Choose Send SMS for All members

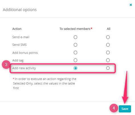108,45
